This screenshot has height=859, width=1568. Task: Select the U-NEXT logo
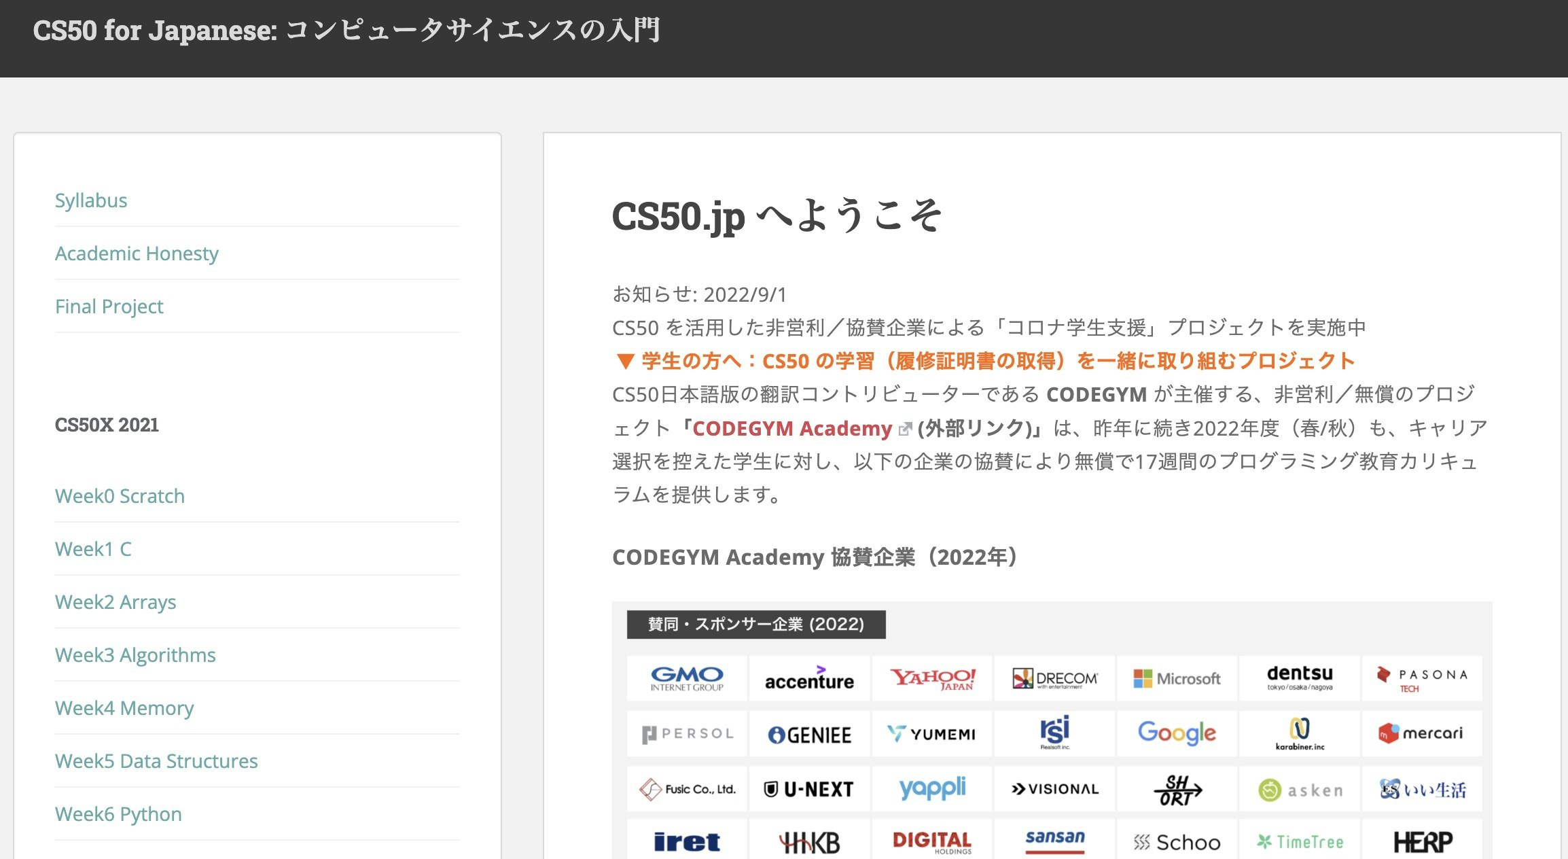point(808,788)
